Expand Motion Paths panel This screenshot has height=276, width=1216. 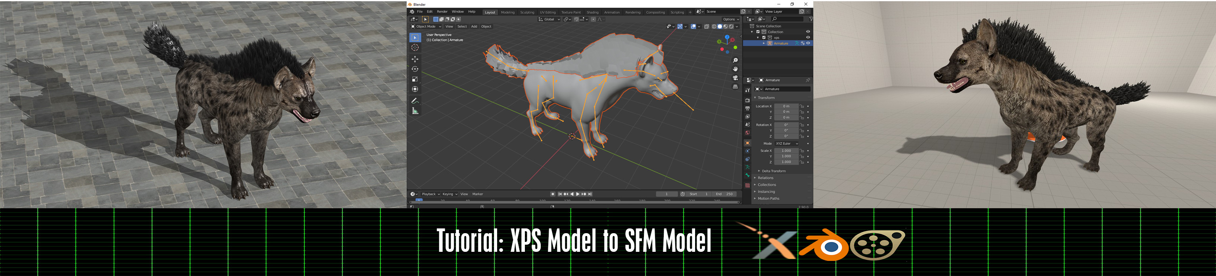pos(768,199)
